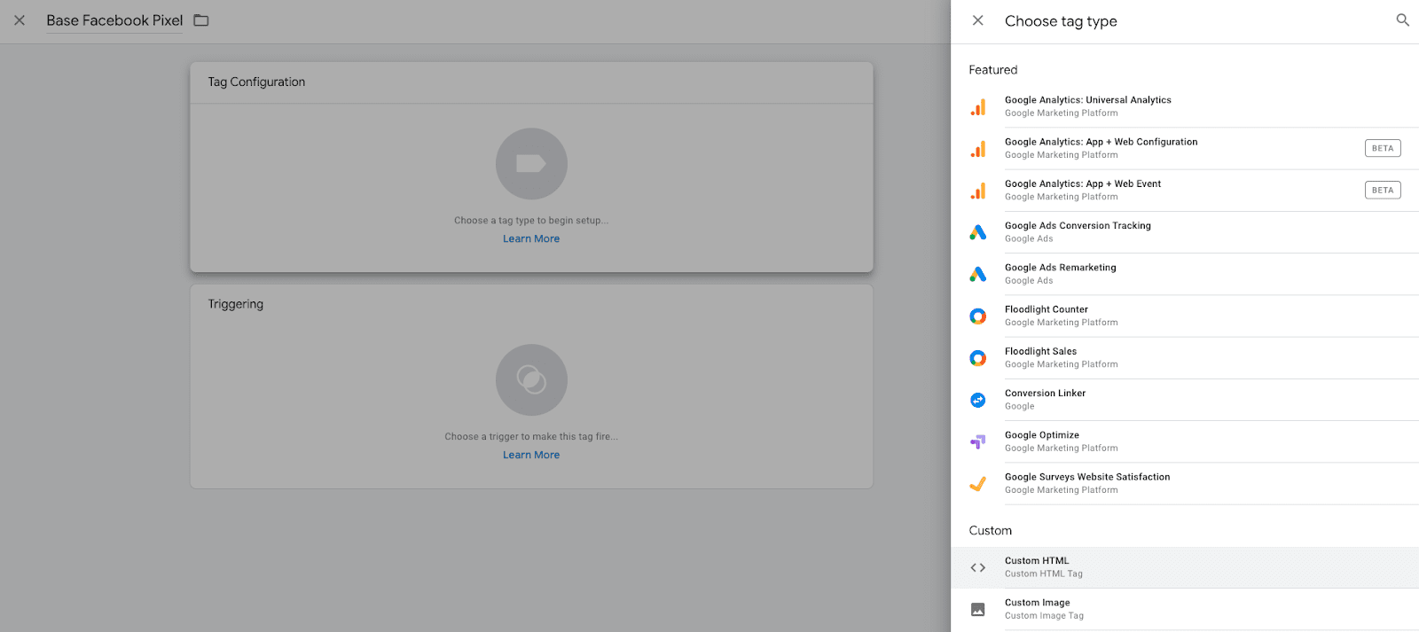This screenshot has height=632, width=1419.
Task: Edit the Base Facebook Pixel tag name
Action: point(114,20)
